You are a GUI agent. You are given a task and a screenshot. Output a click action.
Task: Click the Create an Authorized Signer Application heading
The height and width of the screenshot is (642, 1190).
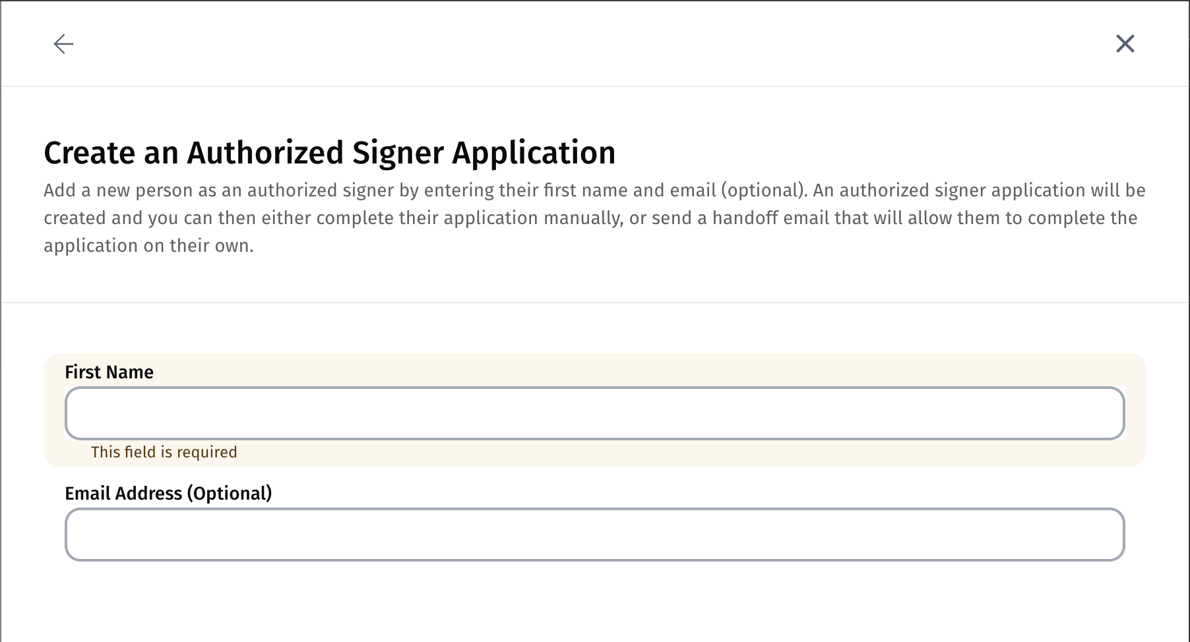point(329,153)
